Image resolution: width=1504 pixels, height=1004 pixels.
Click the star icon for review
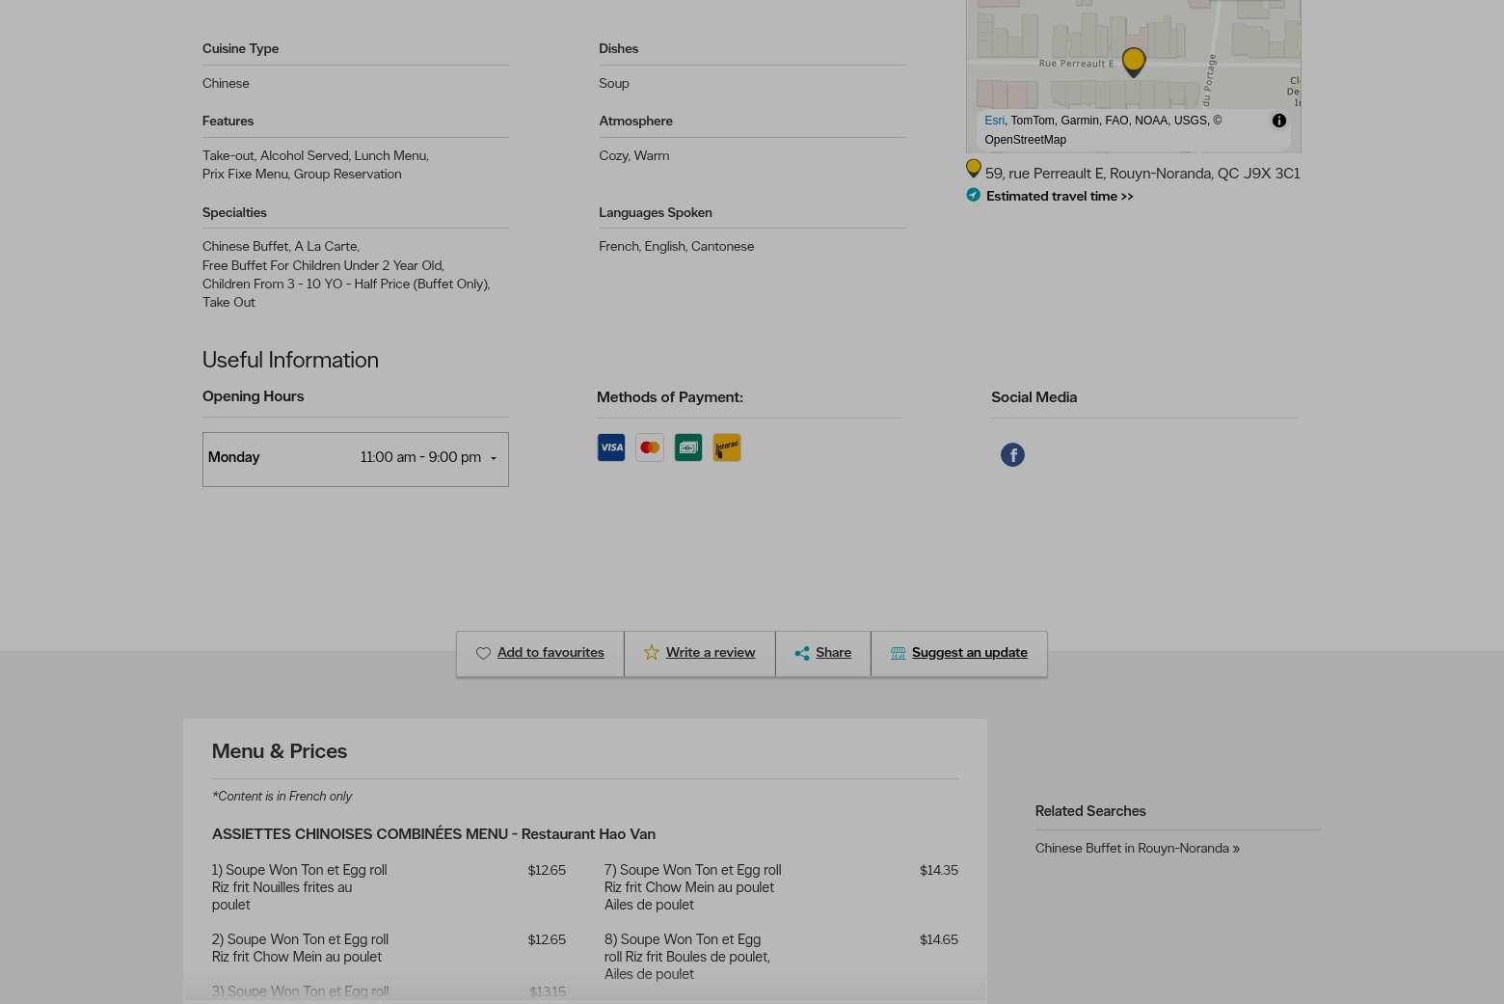coord(652,652)
